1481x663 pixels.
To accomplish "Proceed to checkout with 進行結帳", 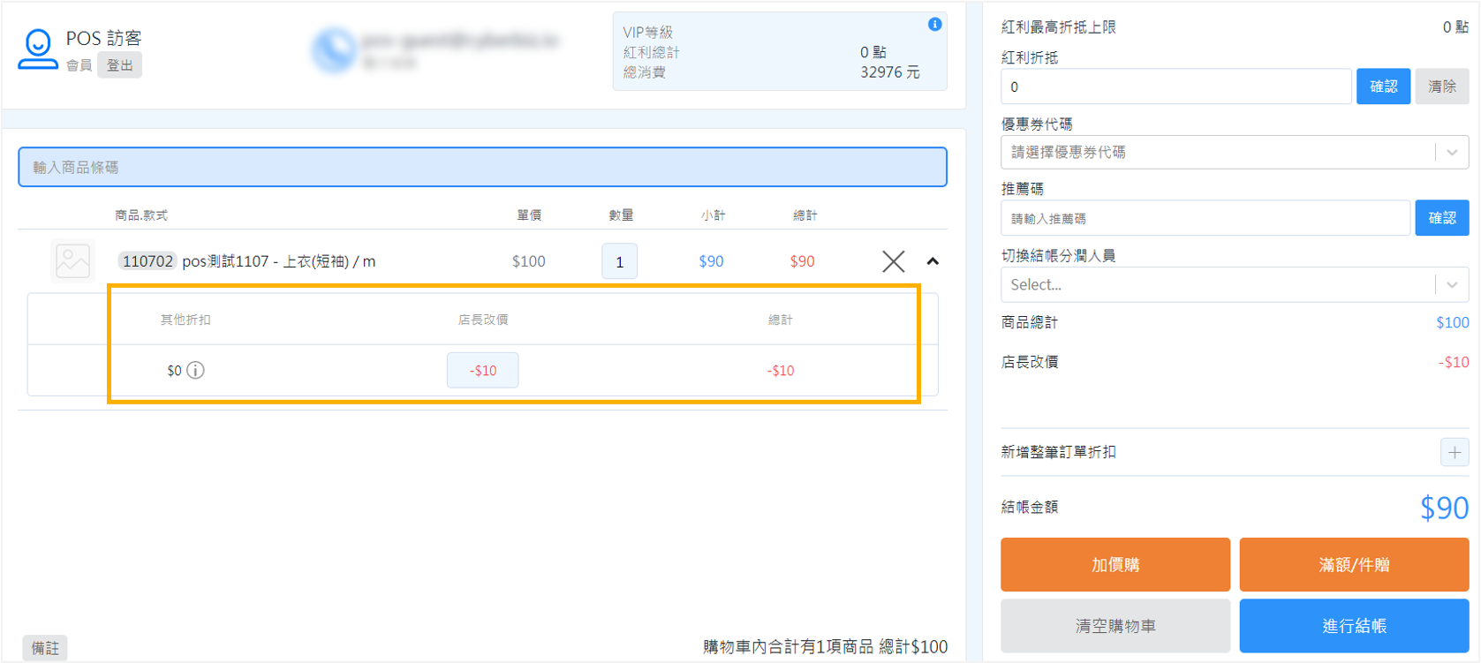I will click(1353, 626).
